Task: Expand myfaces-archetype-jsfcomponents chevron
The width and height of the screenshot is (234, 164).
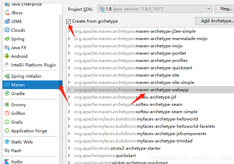Action: pyautogui.click(x=69, y=133)
